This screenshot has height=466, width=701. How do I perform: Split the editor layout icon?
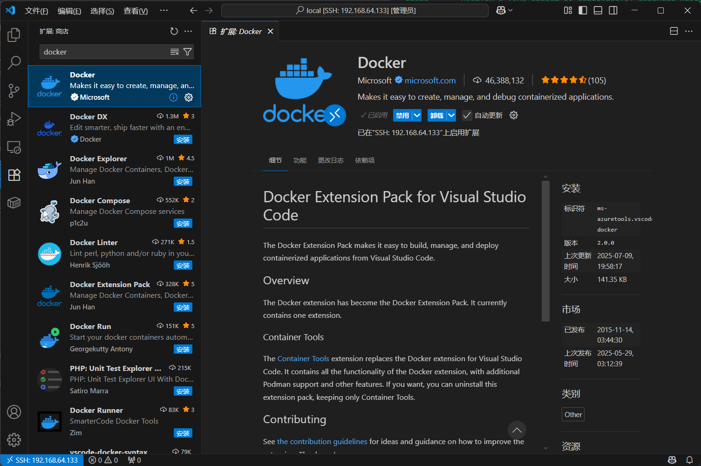coord(674,31)
